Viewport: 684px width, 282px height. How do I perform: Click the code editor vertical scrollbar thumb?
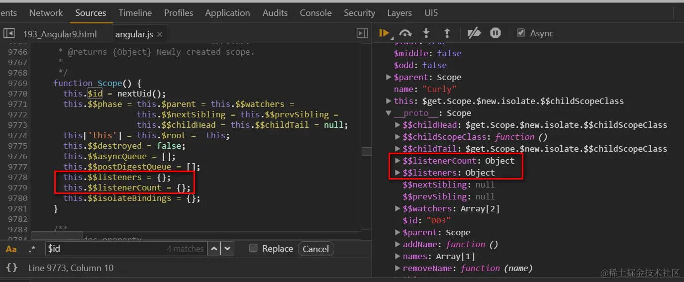point(367,151)
